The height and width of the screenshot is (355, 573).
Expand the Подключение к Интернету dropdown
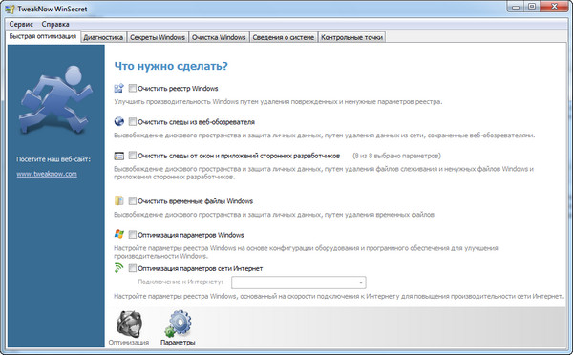(x=299, y=282)
